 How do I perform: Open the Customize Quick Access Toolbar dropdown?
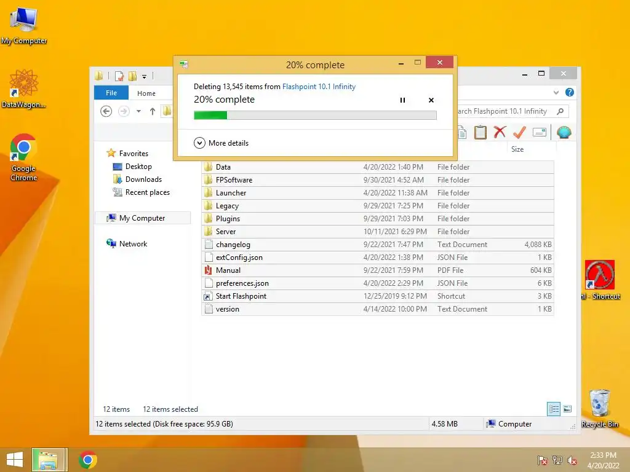pos(144,76)
